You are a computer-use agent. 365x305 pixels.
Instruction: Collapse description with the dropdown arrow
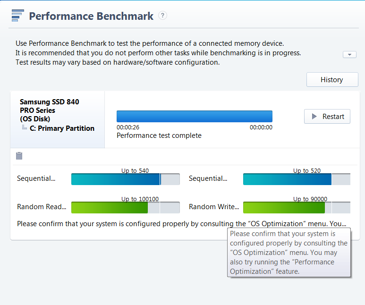coord(349,54)
